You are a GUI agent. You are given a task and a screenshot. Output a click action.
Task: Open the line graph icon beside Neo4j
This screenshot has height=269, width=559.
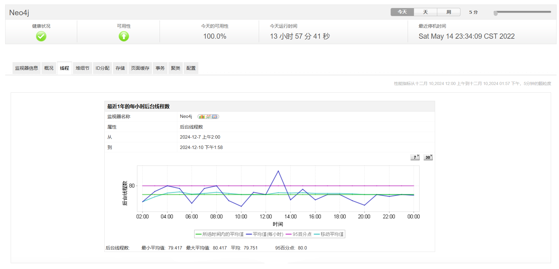[x=208, y=117]
